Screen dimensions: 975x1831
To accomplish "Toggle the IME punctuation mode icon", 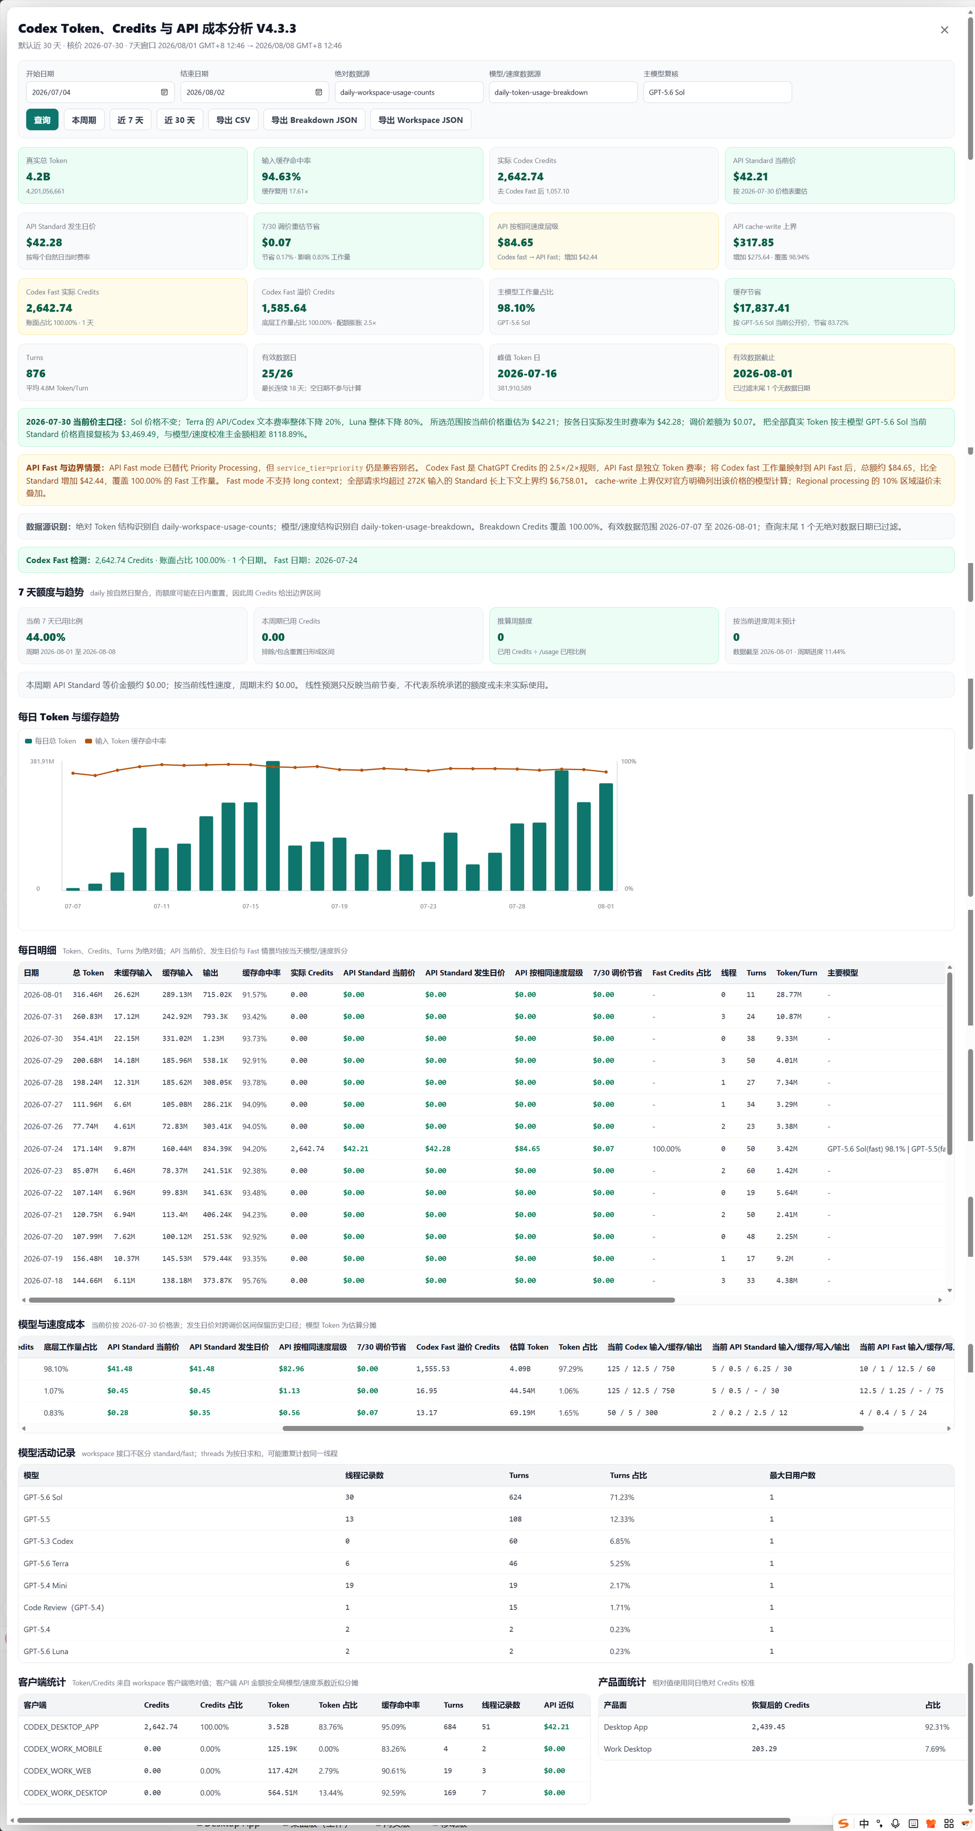I will point(880,1823).
